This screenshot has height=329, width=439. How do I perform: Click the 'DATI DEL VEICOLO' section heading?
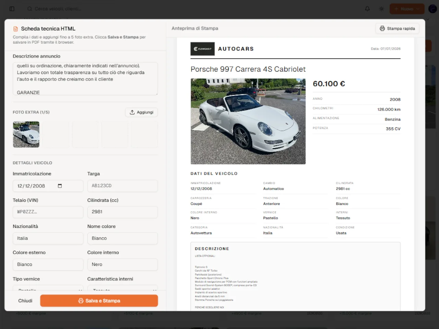pos(214,173)
